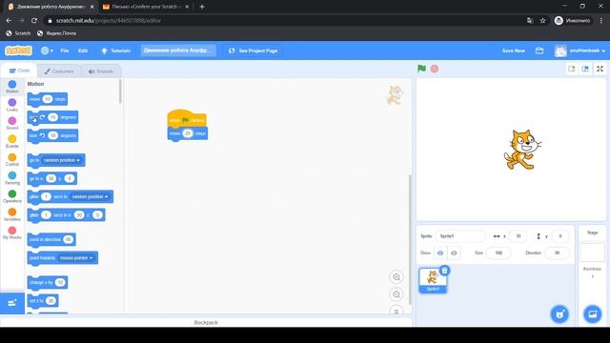This screenshot has height=343, width=610.
Task: Click the sprite name field
Action: coord(460,236)
